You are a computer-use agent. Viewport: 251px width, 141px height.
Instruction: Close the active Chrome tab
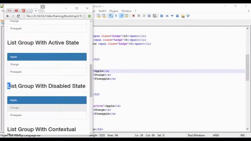[36, 11]
